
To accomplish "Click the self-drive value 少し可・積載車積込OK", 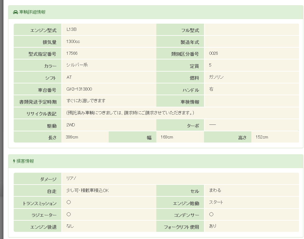I will [x=88, y=190].
